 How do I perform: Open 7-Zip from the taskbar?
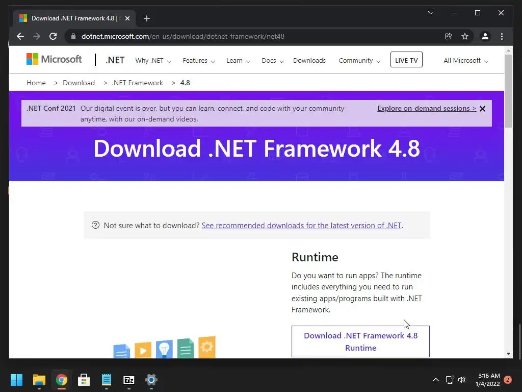coord(129,380)
